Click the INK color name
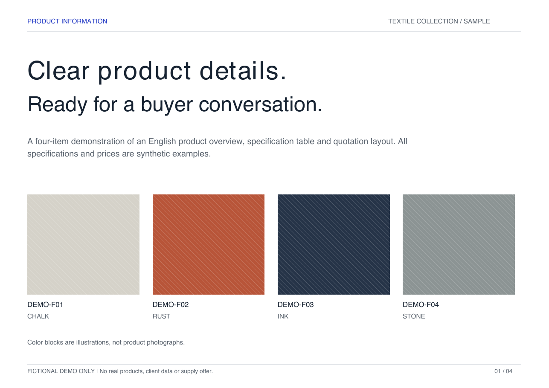The image size is (549, 388). click(283, 316)
